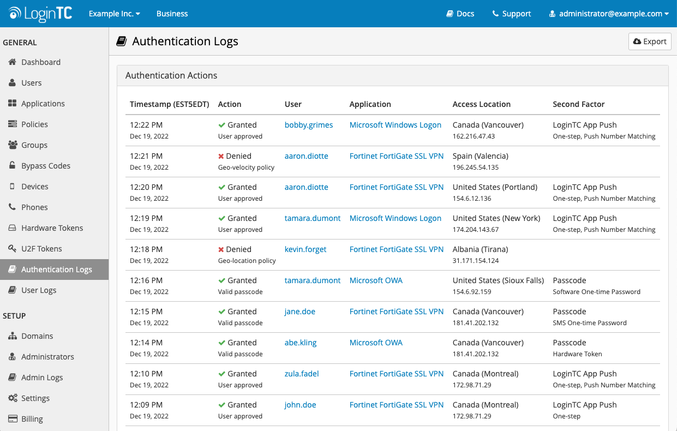This screenshot has height=431, width=677.
Task: Expand the Example Inc. organization dropdown
Action: [114, 13]
